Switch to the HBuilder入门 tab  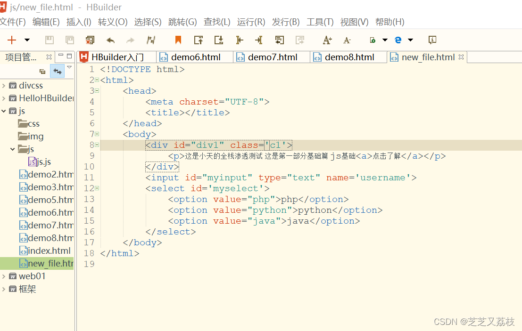pyautogui.click(x=117, y=57)
